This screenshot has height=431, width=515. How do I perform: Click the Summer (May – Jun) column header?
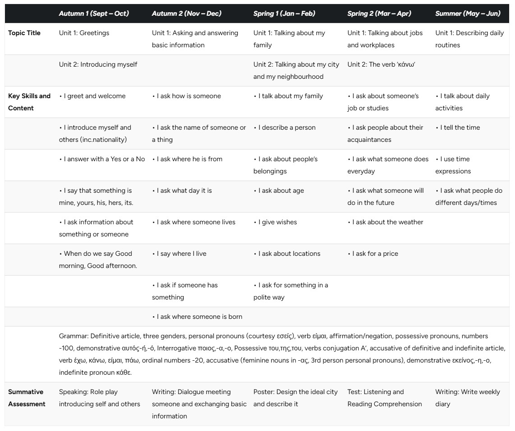click(468, 14)
